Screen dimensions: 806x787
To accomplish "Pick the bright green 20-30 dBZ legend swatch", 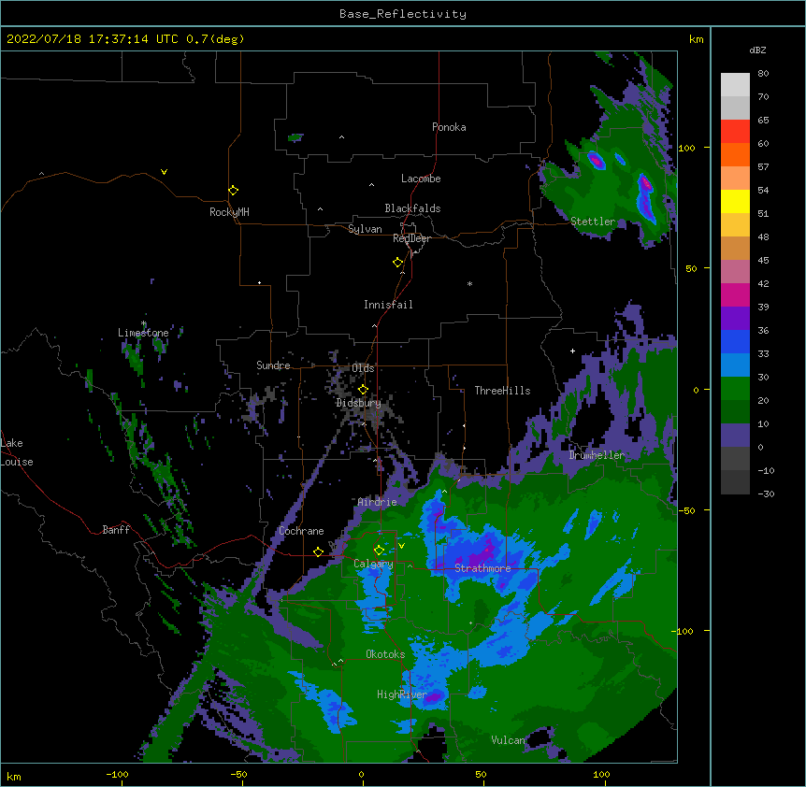I will pyautogui.click(x=735, y=389).
